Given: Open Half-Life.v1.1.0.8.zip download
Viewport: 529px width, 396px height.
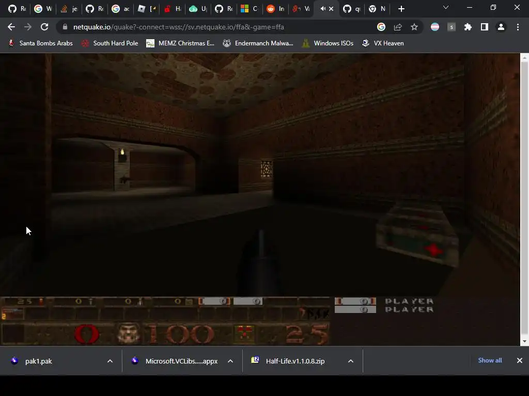Looking at the screenshot, I should tap(295, 361).
